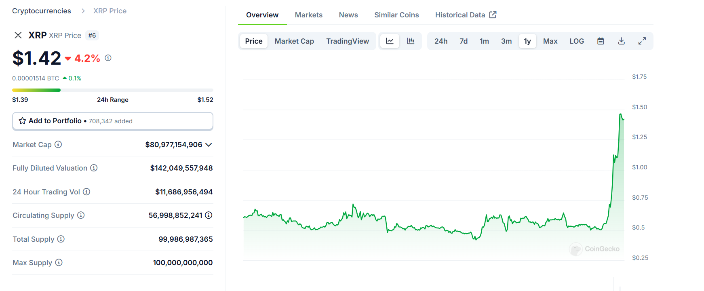The image size is (704, 291).
Task: Click the 708,342 added text
Action: click(x=111, y=121)
